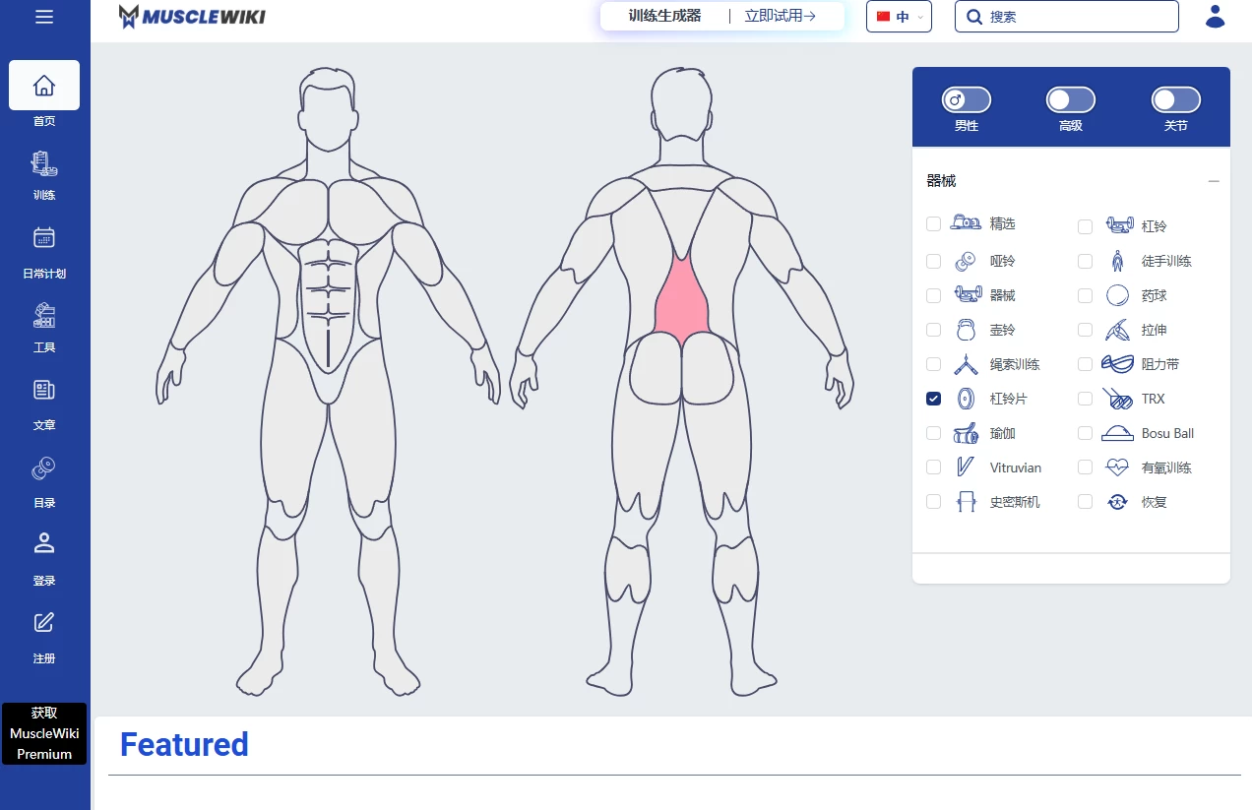
Task: Click the 搜索 search input field
Action: point(1078,17)
